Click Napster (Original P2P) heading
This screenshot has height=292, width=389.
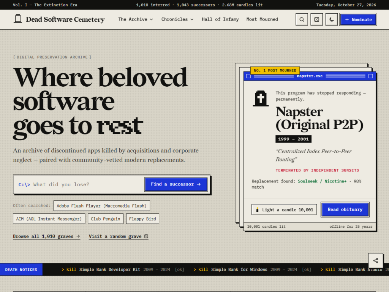point(319,118)
